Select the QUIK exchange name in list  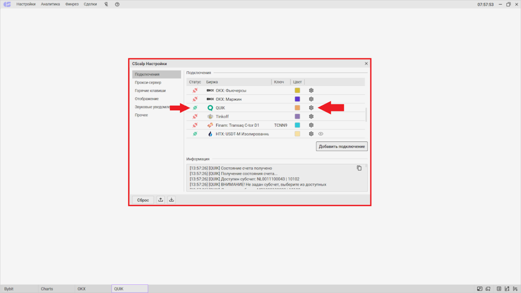click(x=220, y=108)
